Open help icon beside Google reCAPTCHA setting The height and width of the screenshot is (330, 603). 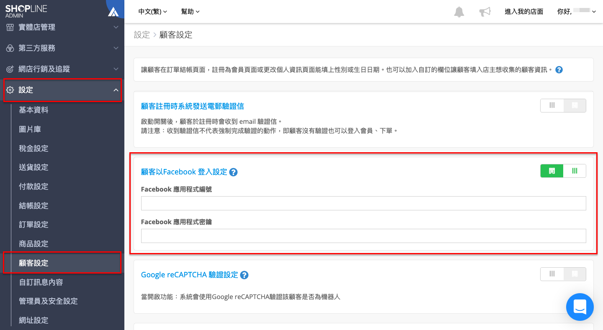245,275
